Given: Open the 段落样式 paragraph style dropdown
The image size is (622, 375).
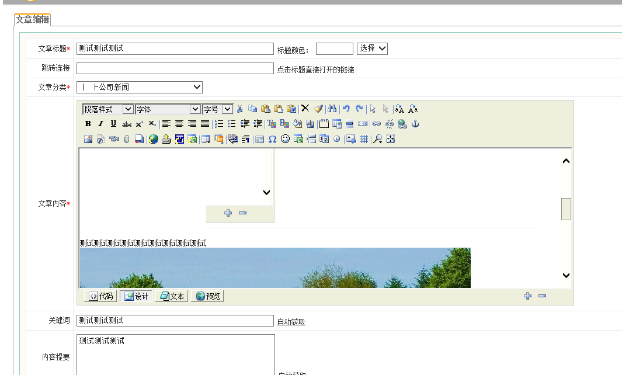Looking at the screenshot, I should click(108, 109).
